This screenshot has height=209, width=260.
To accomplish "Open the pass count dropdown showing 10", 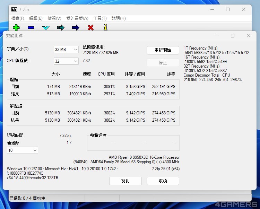I will pyautogui.click(x=23, y=150).
